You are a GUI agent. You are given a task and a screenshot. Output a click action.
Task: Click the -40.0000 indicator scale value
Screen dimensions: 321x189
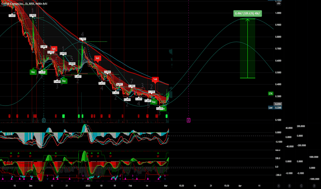point(289,146)
